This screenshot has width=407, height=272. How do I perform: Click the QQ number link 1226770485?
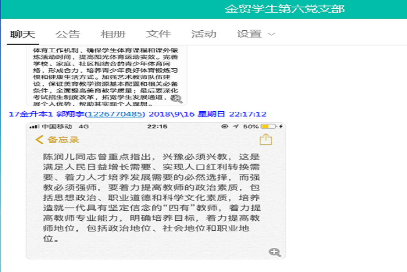(x=115, y=114)
